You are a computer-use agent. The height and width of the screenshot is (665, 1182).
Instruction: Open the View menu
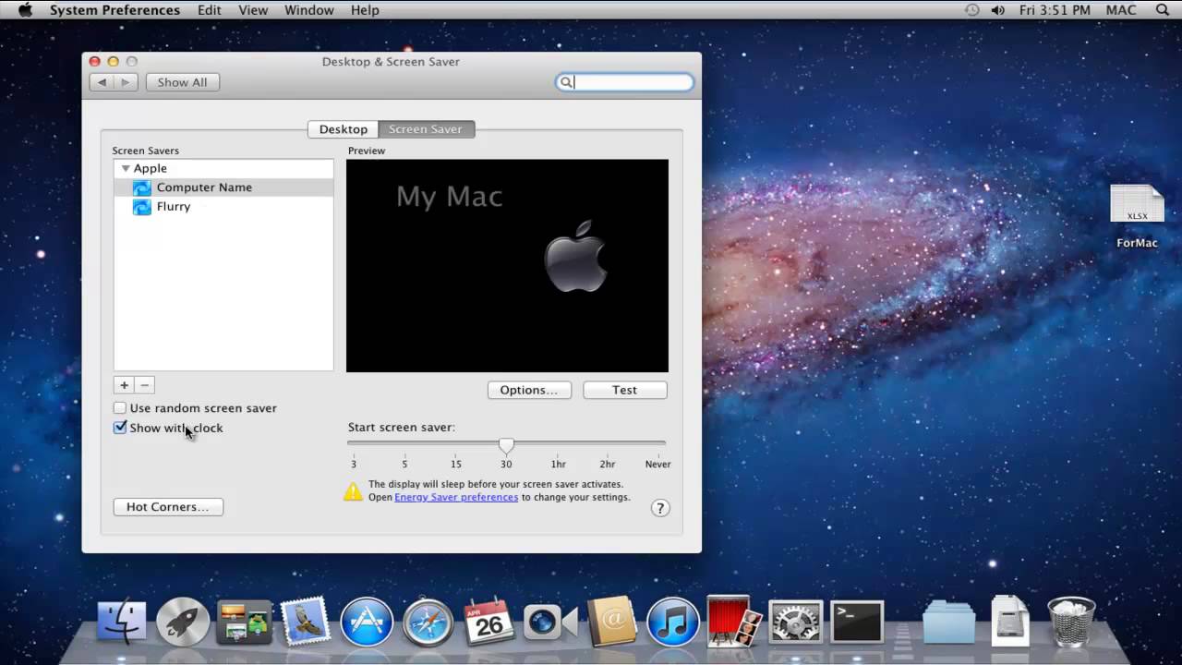(253, 10)
